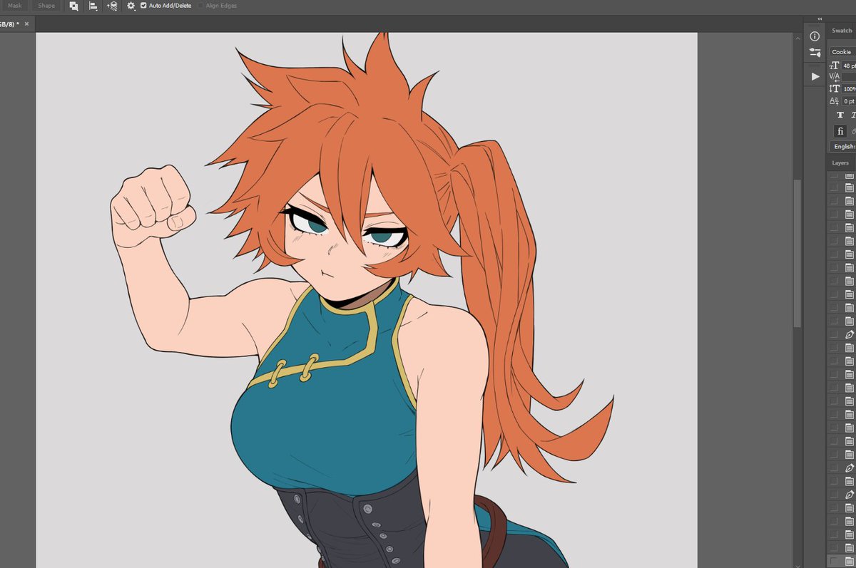Click the Shape button in the options bar

point(46,5)
